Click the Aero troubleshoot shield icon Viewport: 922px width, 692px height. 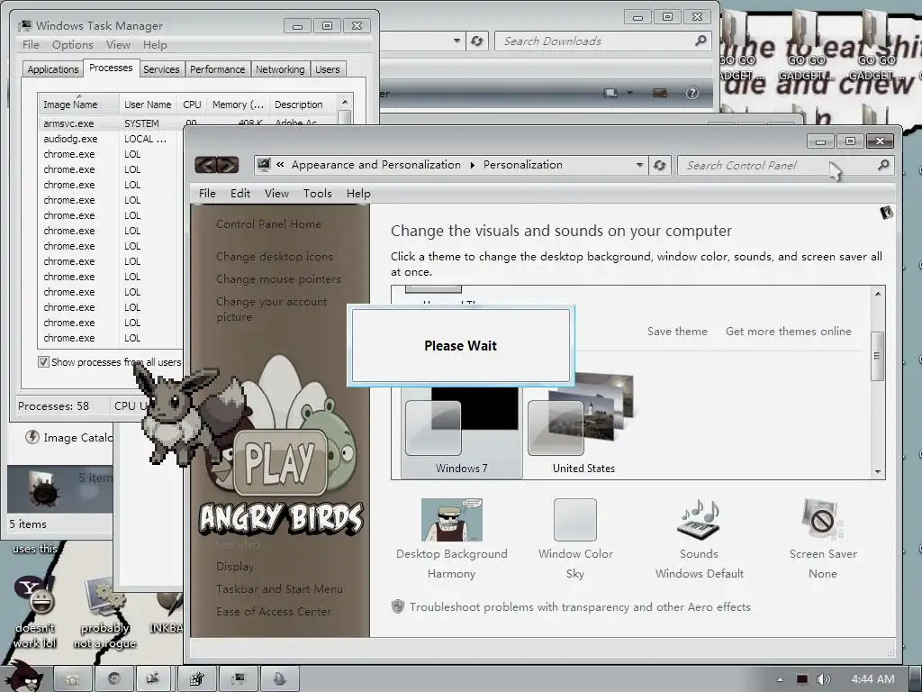(x=398, y=606)
